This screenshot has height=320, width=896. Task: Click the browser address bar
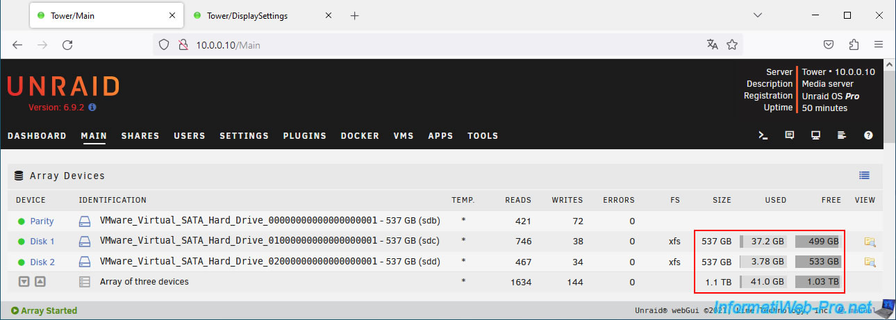pos(445,45)
